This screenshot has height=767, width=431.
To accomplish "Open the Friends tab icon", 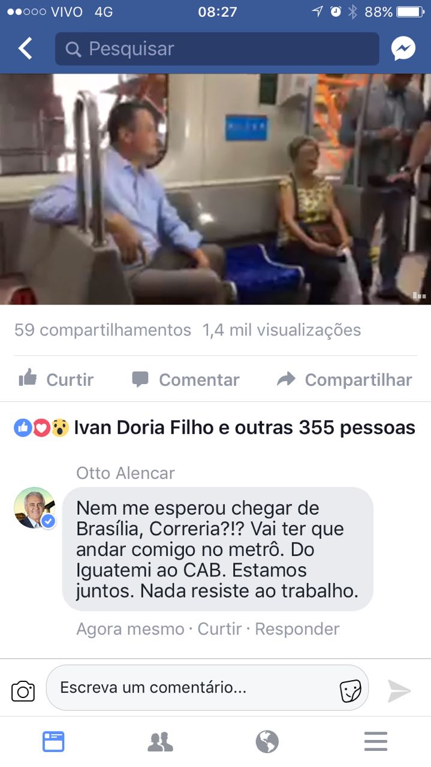I will [x=160, y=742].
